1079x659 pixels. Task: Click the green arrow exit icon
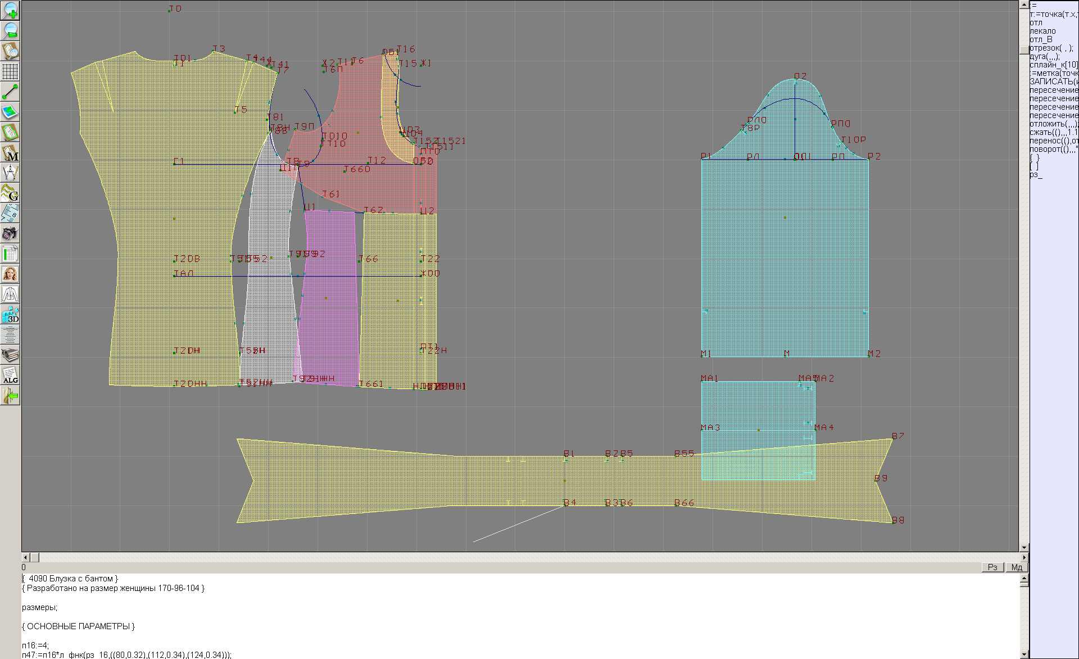pyautogui.click(x=10, y=396)
